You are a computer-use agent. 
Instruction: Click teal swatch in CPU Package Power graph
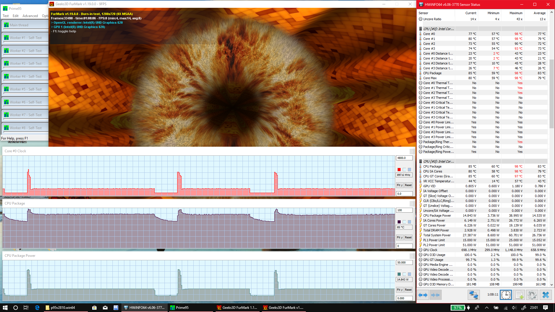click(399, 274)
